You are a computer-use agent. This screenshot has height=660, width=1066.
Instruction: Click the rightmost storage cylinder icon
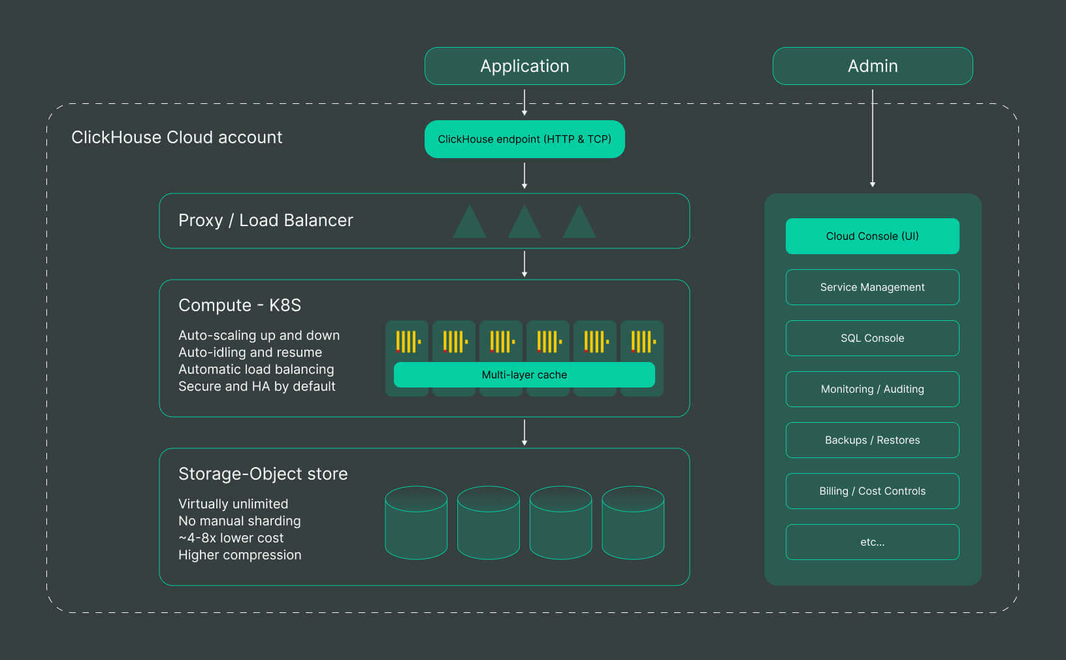pyautogui.click(x=632, y=523)
